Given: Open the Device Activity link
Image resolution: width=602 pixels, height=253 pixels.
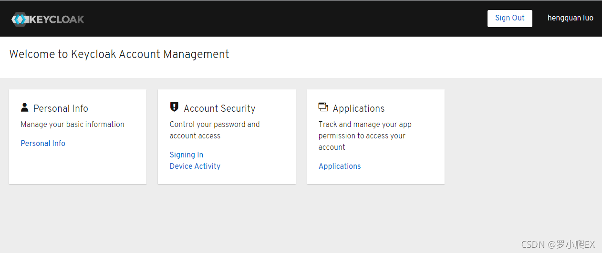Looking at the screenshot, I should point(195,166).
